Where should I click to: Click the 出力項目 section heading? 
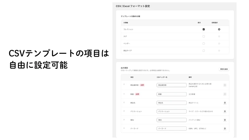124,68
